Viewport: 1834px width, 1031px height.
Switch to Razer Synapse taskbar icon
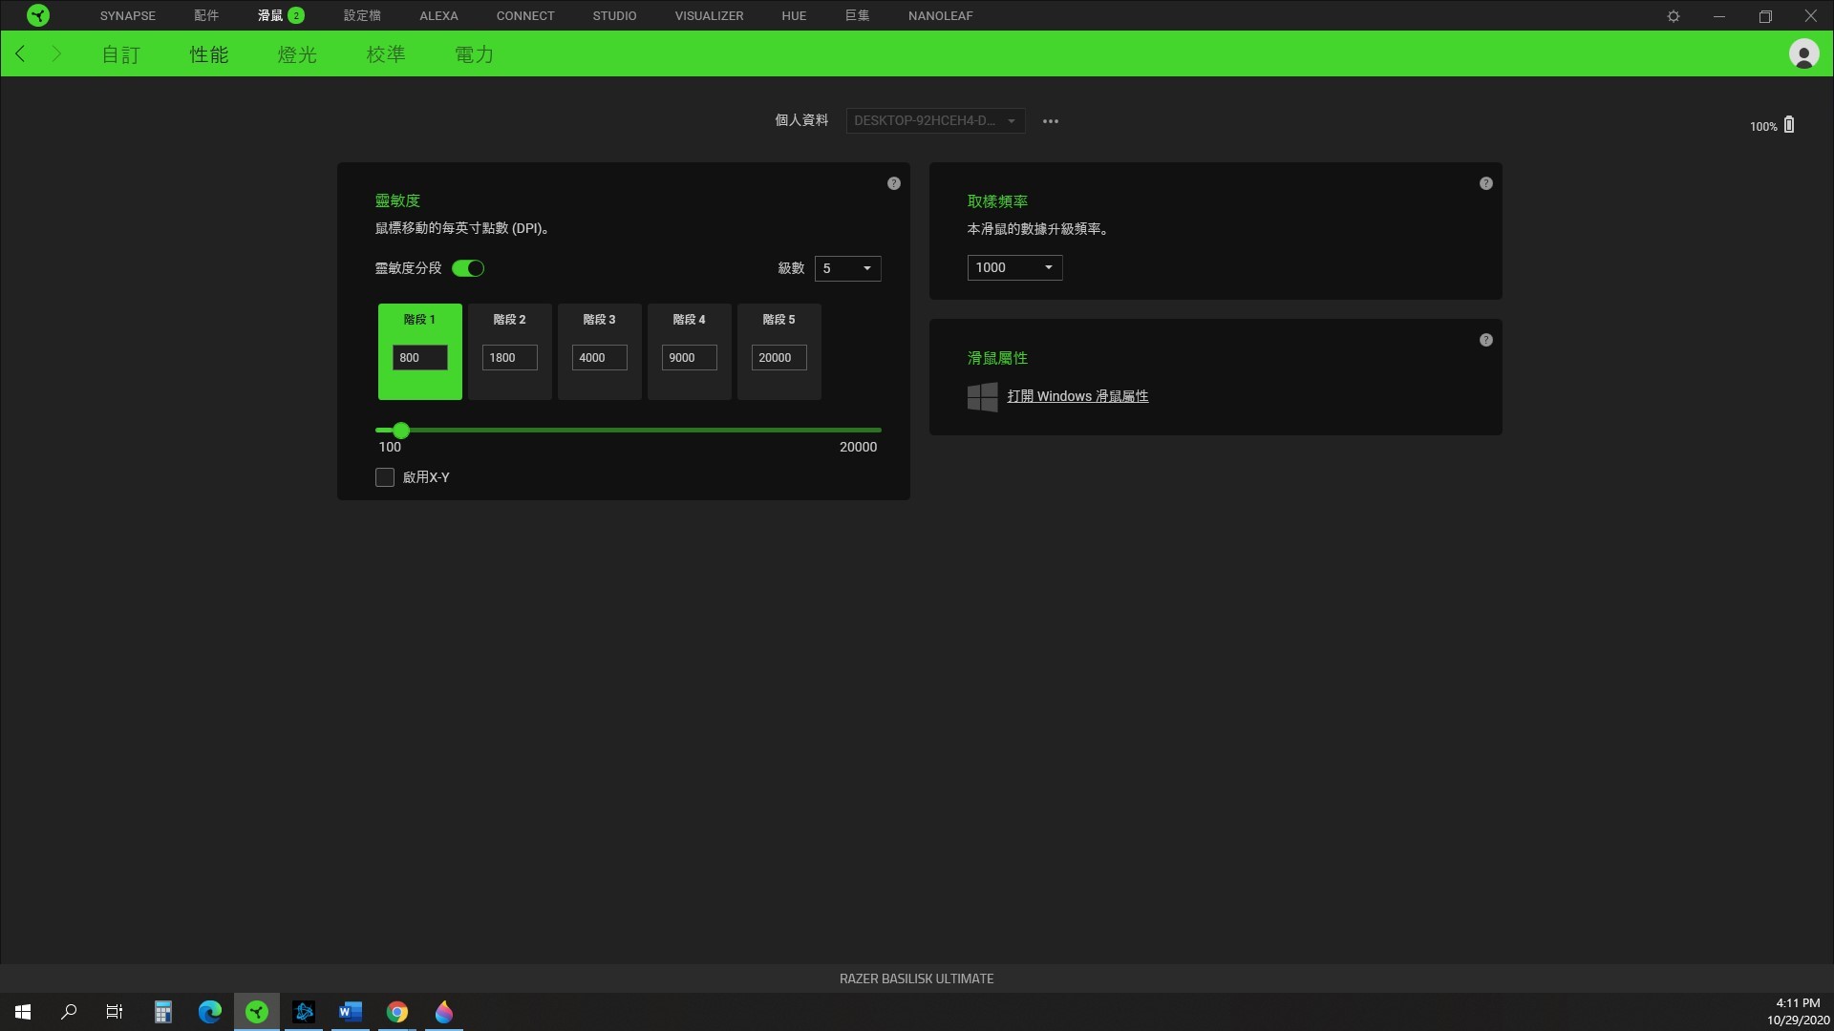(257, 1012)
